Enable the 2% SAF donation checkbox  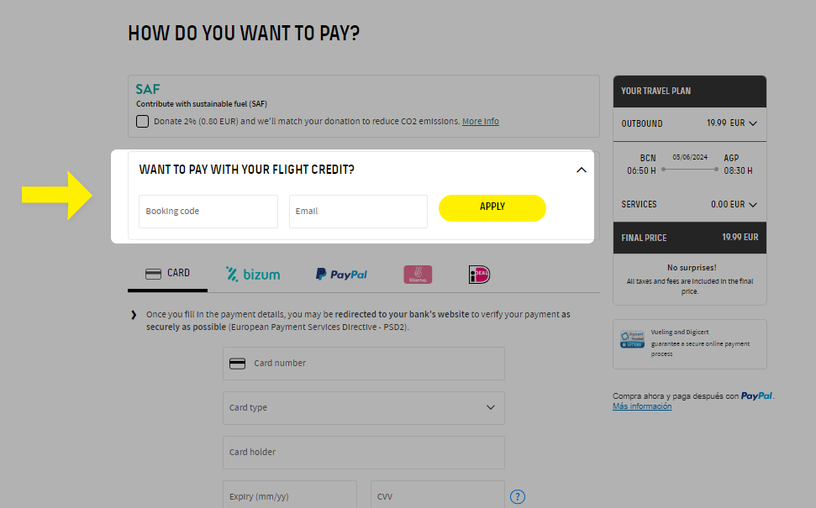pyautogui.click(x=142, y=121)
